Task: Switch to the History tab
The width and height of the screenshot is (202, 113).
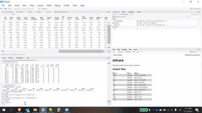Action: (x=123, y=12)
